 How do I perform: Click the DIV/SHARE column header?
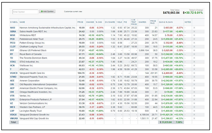pyautogui.click(x=110, y=22)
